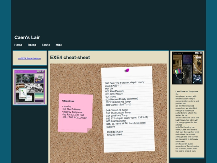This screenshot has height=163, width=217.
Task: Click the 'grappled for the amulet' paragraph
Action: point(187,121)
